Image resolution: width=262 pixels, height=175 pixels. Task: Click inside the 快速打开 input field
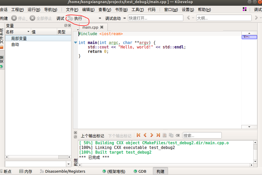point(155,18)
